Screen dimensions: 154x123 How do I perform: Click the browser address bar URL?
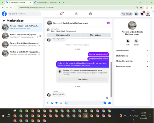tap(36, 8)
